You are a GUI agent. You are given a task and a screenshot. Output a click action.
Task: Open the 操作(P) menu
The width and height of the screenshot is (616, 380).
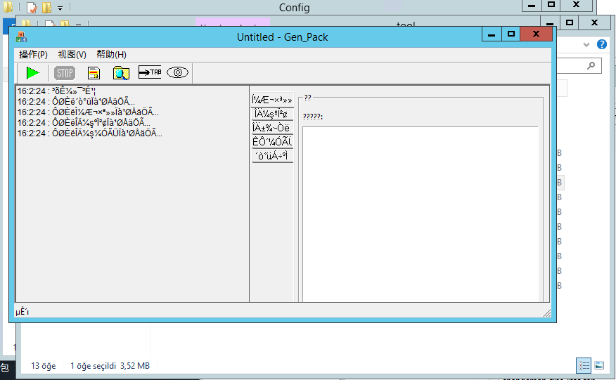33,55
